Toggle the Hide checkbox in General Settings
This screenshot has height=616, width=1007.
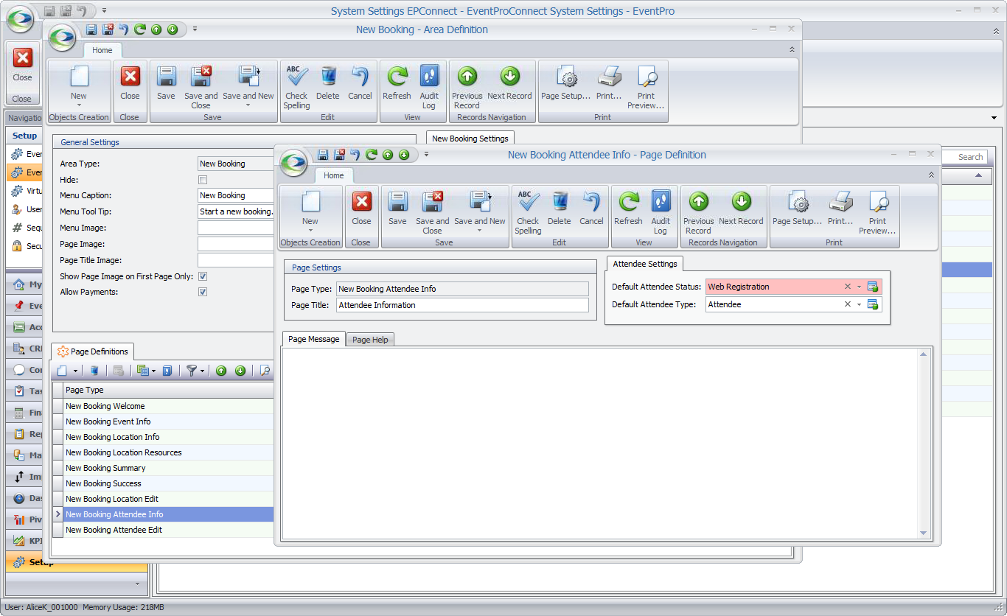click(x=203, y=180)
